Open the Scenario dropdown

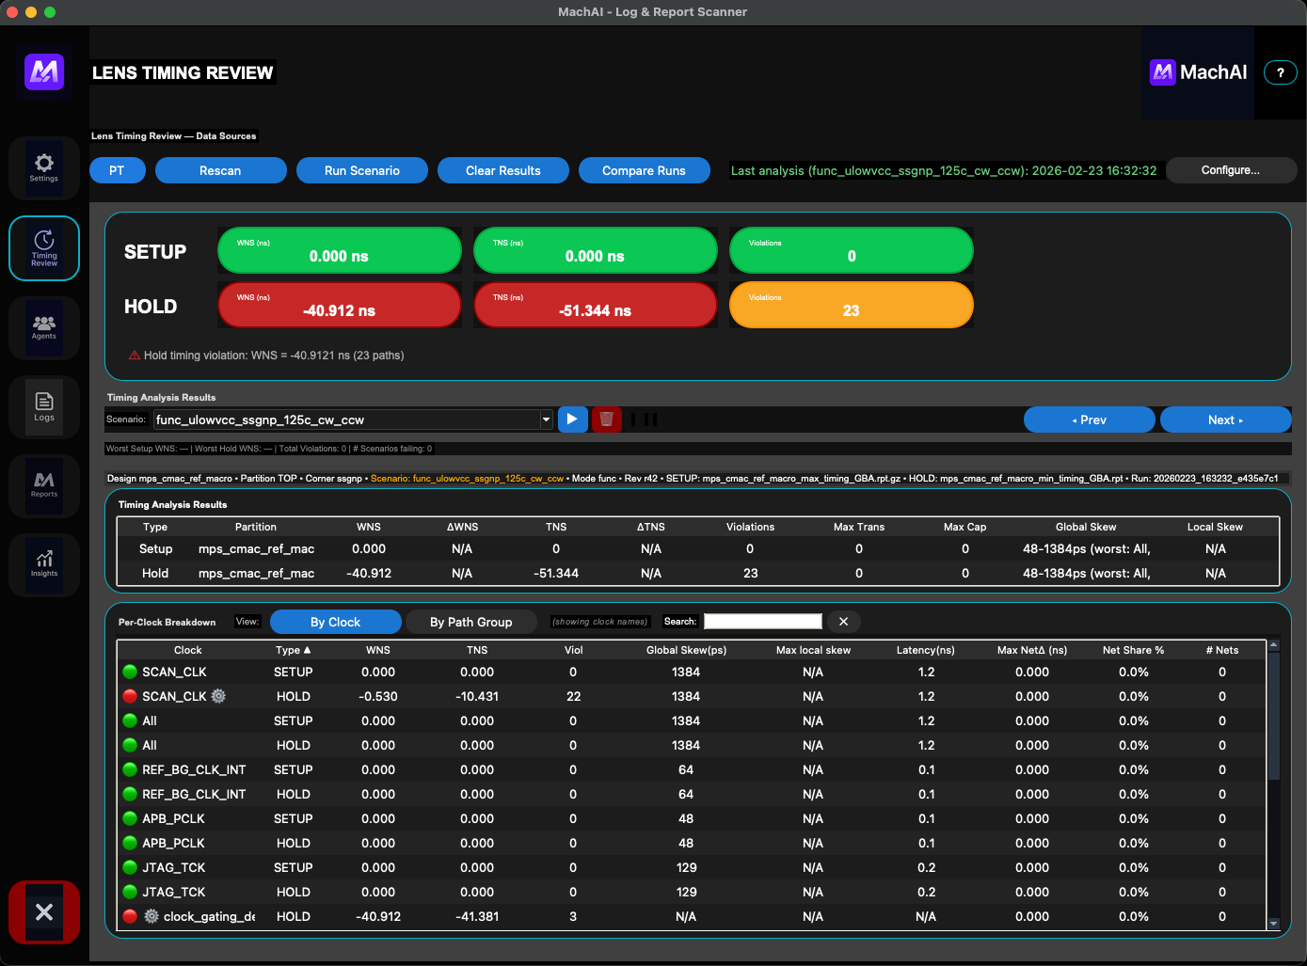tap(546, 420)
